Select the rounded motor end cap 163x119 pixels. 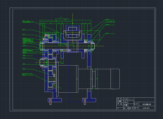pyautogui.click(x=115, y=79)
